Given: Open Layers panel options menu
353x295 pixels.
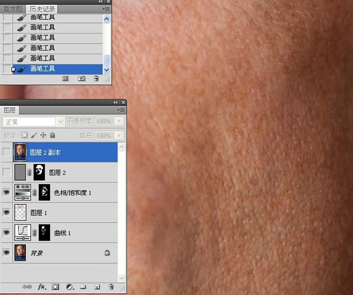Looking at the screenshot, I should 121,110.
